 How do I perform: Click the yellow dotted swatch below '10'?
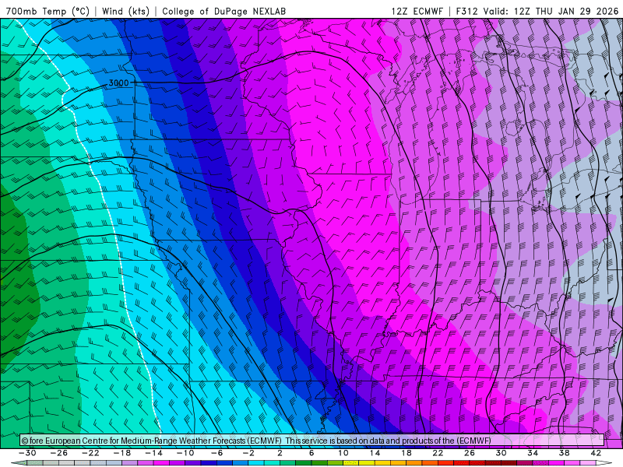point(351,463)
